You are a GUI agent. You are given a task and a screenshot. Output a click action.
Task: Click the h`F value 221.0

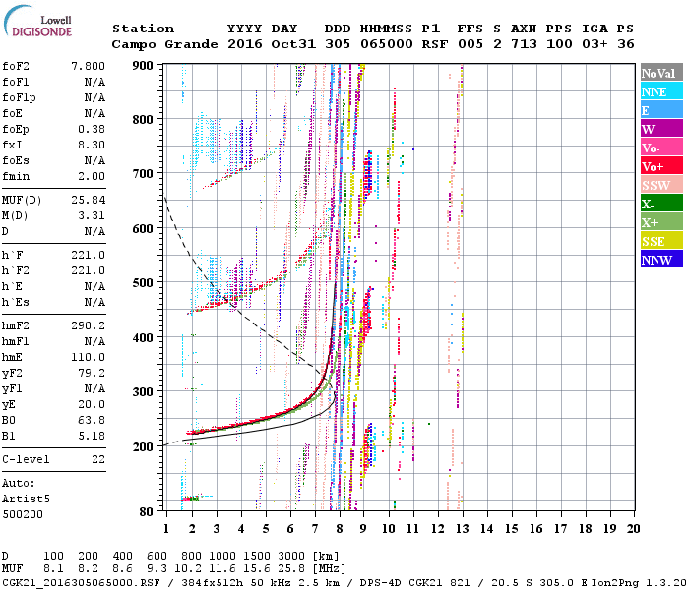click(88, 255)
